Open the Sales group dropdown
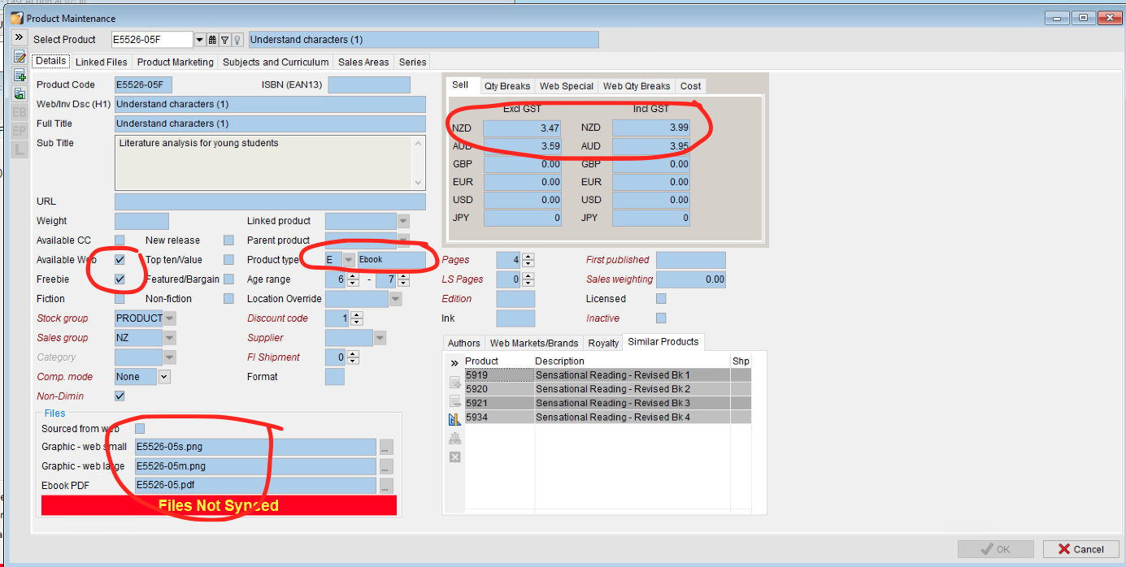 coord(170,338)
